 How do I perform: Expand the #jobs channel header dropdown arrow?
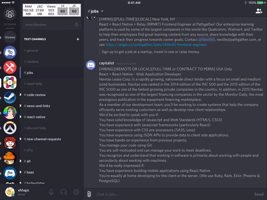[102, 11]
